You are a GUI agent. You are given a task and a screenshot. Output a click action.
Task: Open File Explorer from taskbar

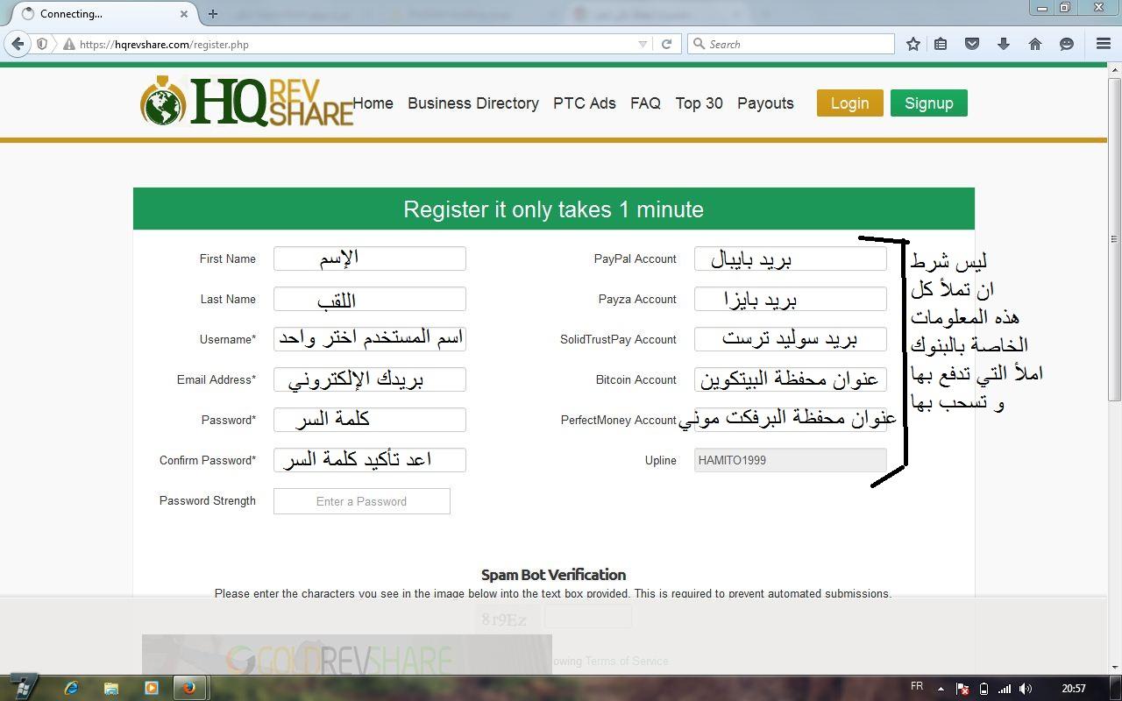tap(111, 688)
